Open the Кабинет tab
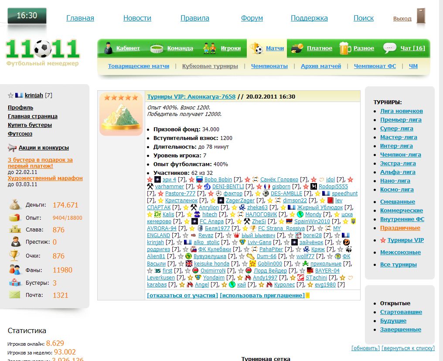 click(128, 48)
